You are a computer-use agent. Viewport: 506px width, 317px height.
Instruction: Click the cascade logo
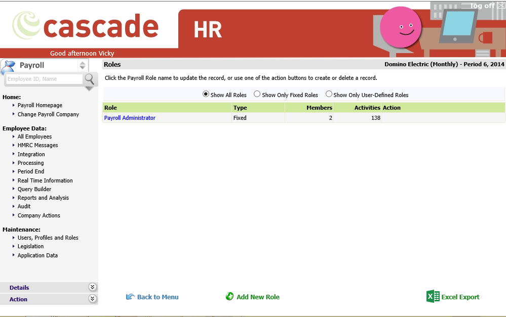click(x=86, y=26)
